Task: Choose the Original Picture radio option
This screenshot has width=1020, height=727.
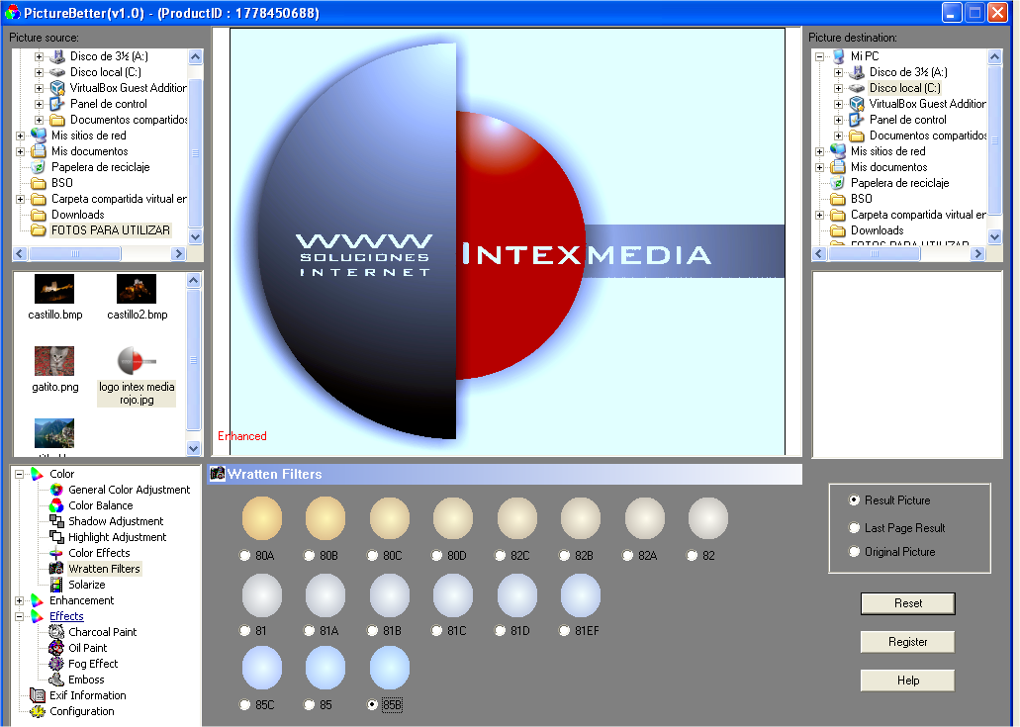Action: click(854, 551)
